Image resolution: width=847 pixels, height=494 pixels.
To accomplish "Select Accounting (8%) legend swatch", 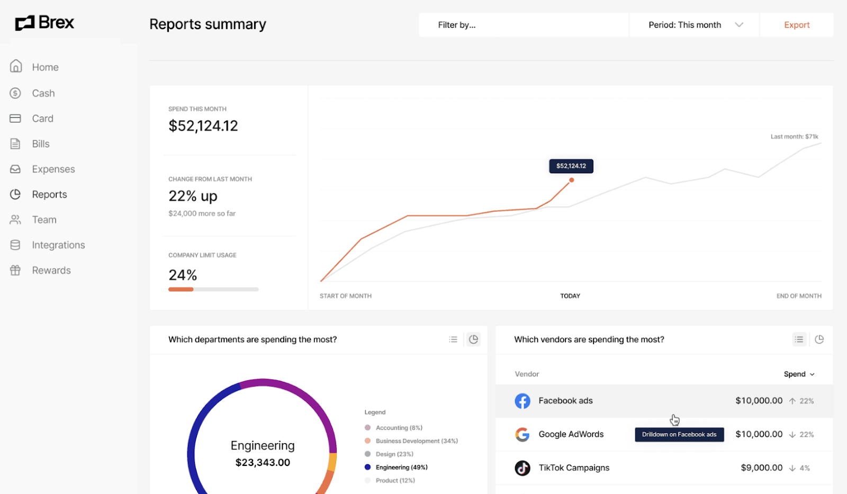I will pos(367,428).
